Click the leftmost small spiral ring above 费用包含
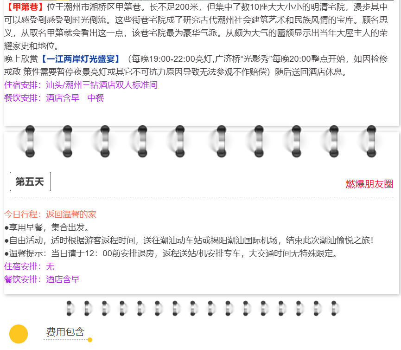Viewport: 401px width, 350px height. (70, 308)
